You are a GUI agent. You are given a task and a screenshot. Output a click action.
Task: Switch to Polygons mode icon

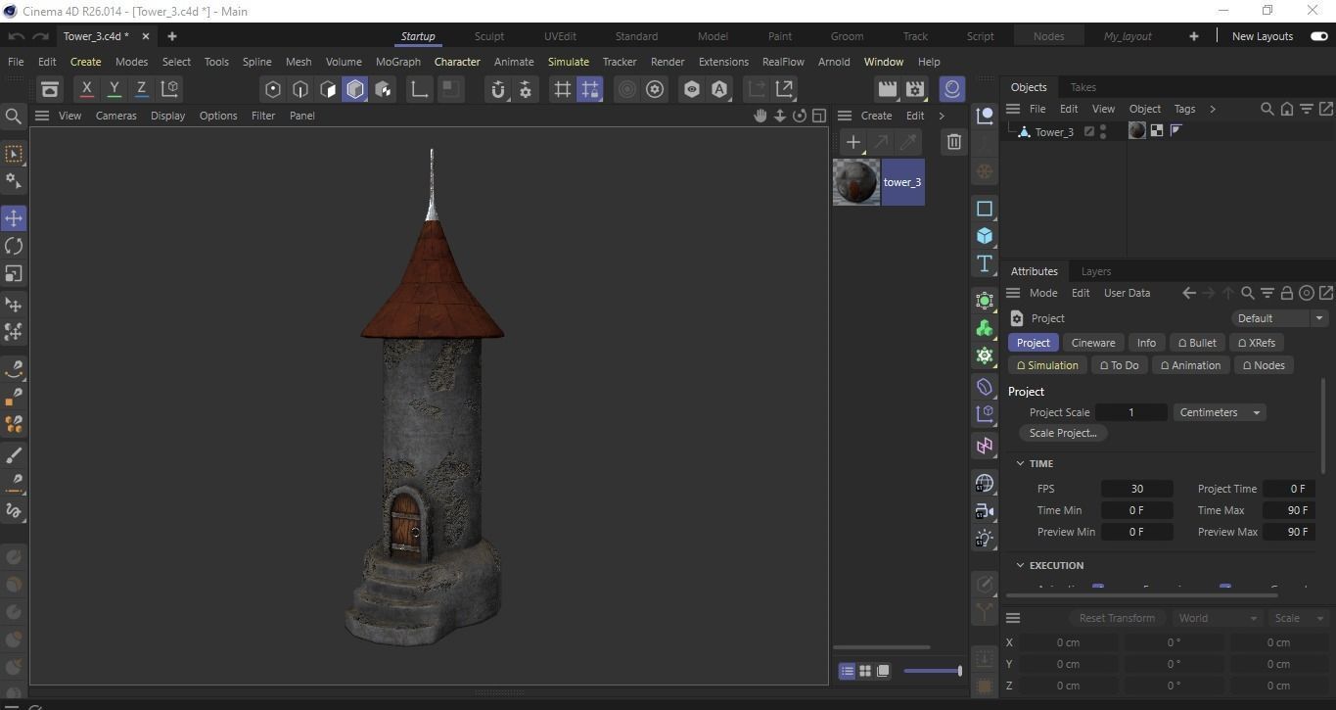[x=328, y=89]
